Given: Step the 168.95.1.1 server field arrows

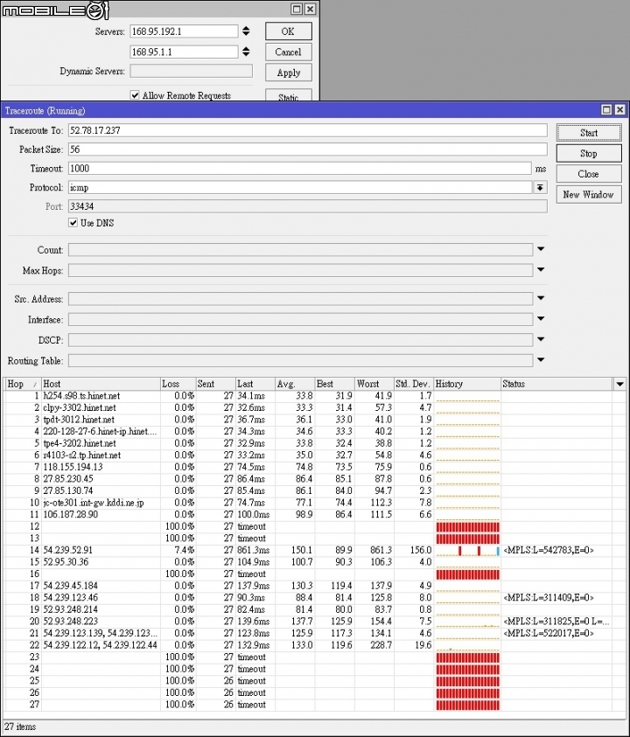Looking at the screenshot, I should 246,52.
